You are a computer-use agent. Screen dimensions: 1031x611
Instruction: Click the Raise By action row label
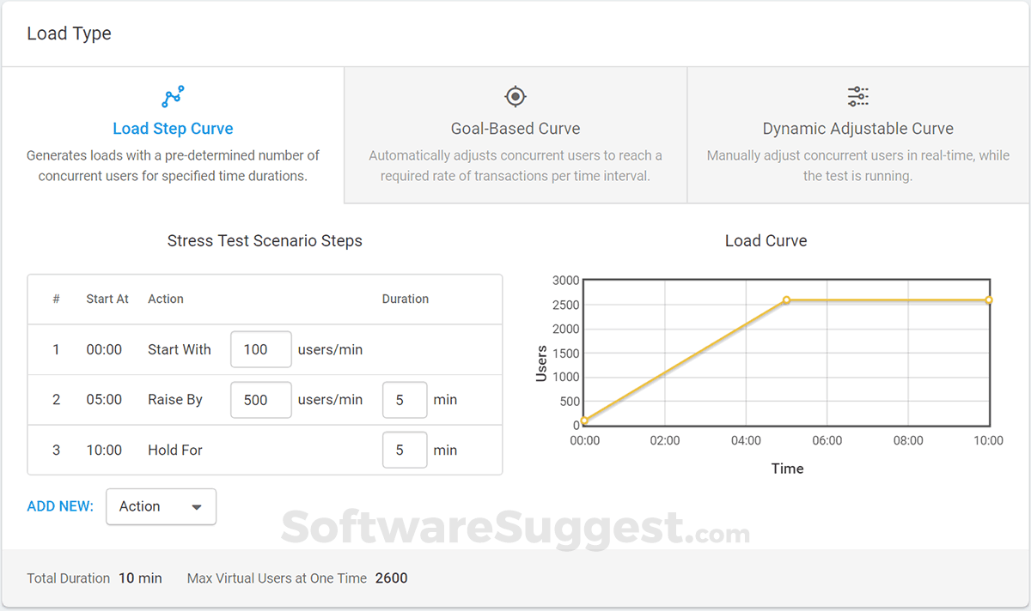(175, 400)
